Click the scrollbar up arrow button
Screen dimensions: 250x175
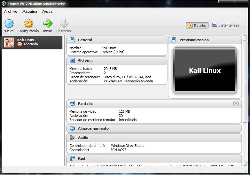coord(245,38)
